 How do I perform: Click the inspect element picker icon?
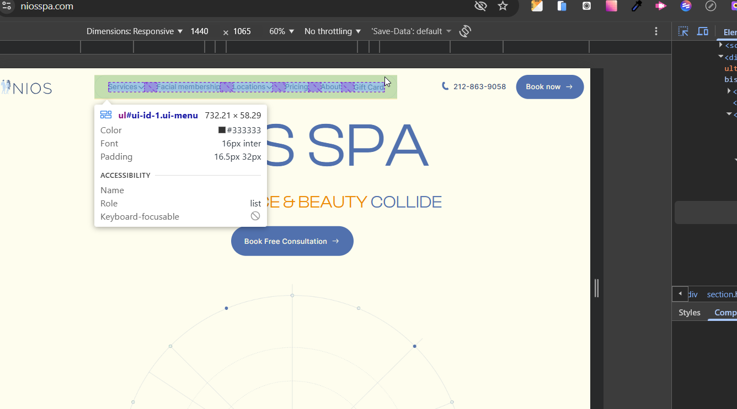coord(683,31)
